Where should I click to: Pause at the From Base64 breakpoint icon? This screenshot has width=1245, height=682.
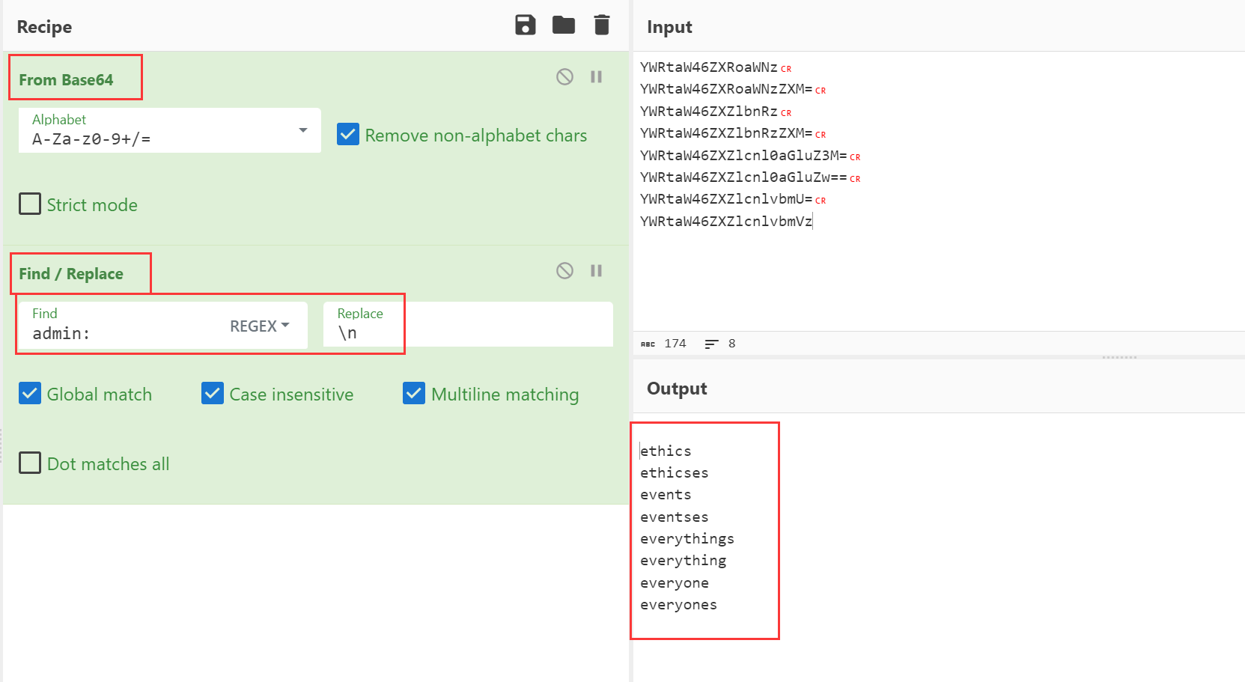(596, 76)
